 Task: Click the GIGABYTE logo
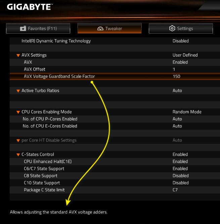click(x=29, y=7)
